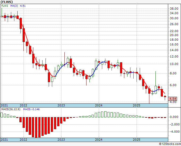Click the 18.00 price axis label
181x146 pixels.
(x=174, y=40)
